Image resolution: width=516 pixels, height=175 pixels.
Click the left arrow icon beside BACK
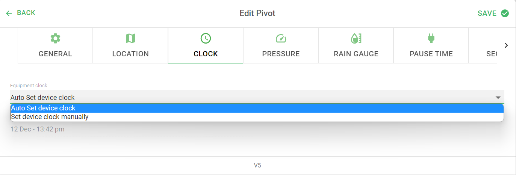[x=9, y=13]
